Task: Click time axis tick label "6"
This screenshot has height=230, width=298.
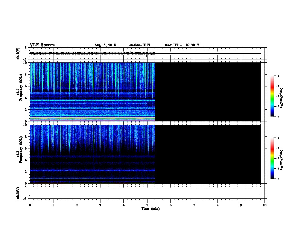Action: [x=171, y=205]
